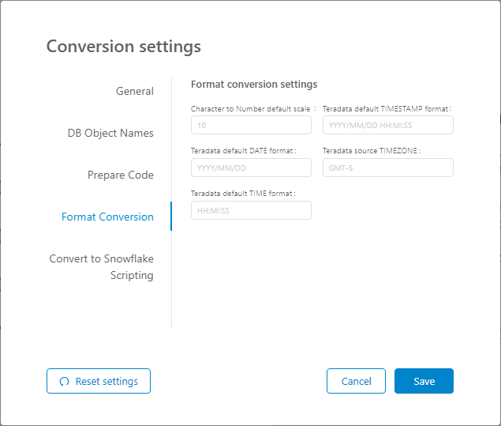Click the Conversion settings dialog title
501x426 pixels.
click(x=124, y=46)
